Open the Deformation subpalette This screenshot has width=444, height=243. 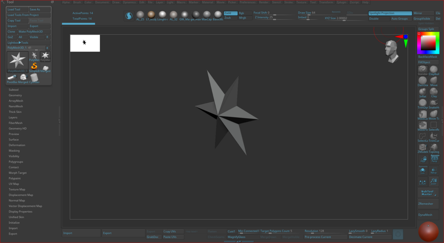tap(17, 145)
